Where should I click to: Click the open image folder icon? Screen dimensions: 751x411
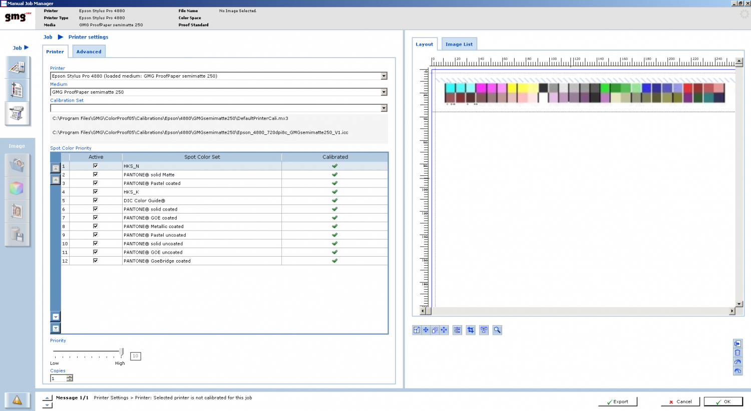pos(17,165)
